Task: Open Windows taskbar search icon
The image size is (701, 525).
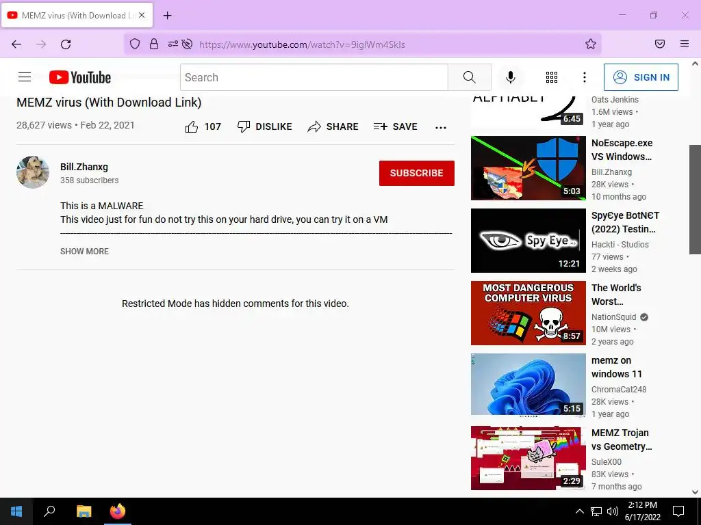Action: coord(49,511)
